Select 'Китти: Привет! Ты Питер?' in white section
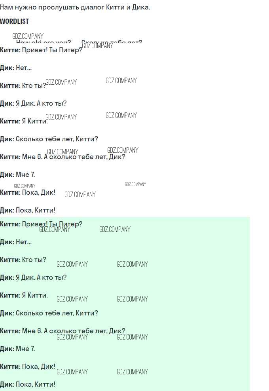The height and width of the screenshot is (391, 269). 41,50
